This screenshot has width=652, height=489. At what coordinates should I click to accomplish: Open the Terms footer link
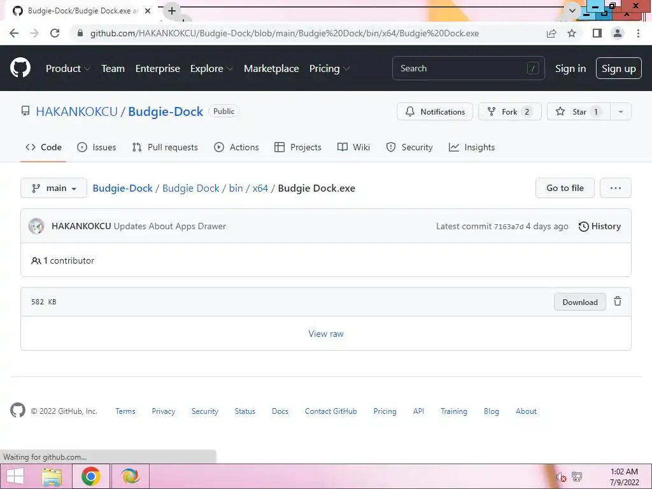pyautogui.click(x=125, y=411)
